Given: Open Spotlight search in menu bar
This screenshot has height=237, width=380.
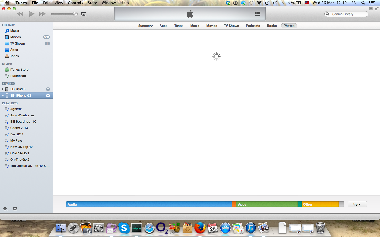Looking at the screenshot, I should (363, 3).
